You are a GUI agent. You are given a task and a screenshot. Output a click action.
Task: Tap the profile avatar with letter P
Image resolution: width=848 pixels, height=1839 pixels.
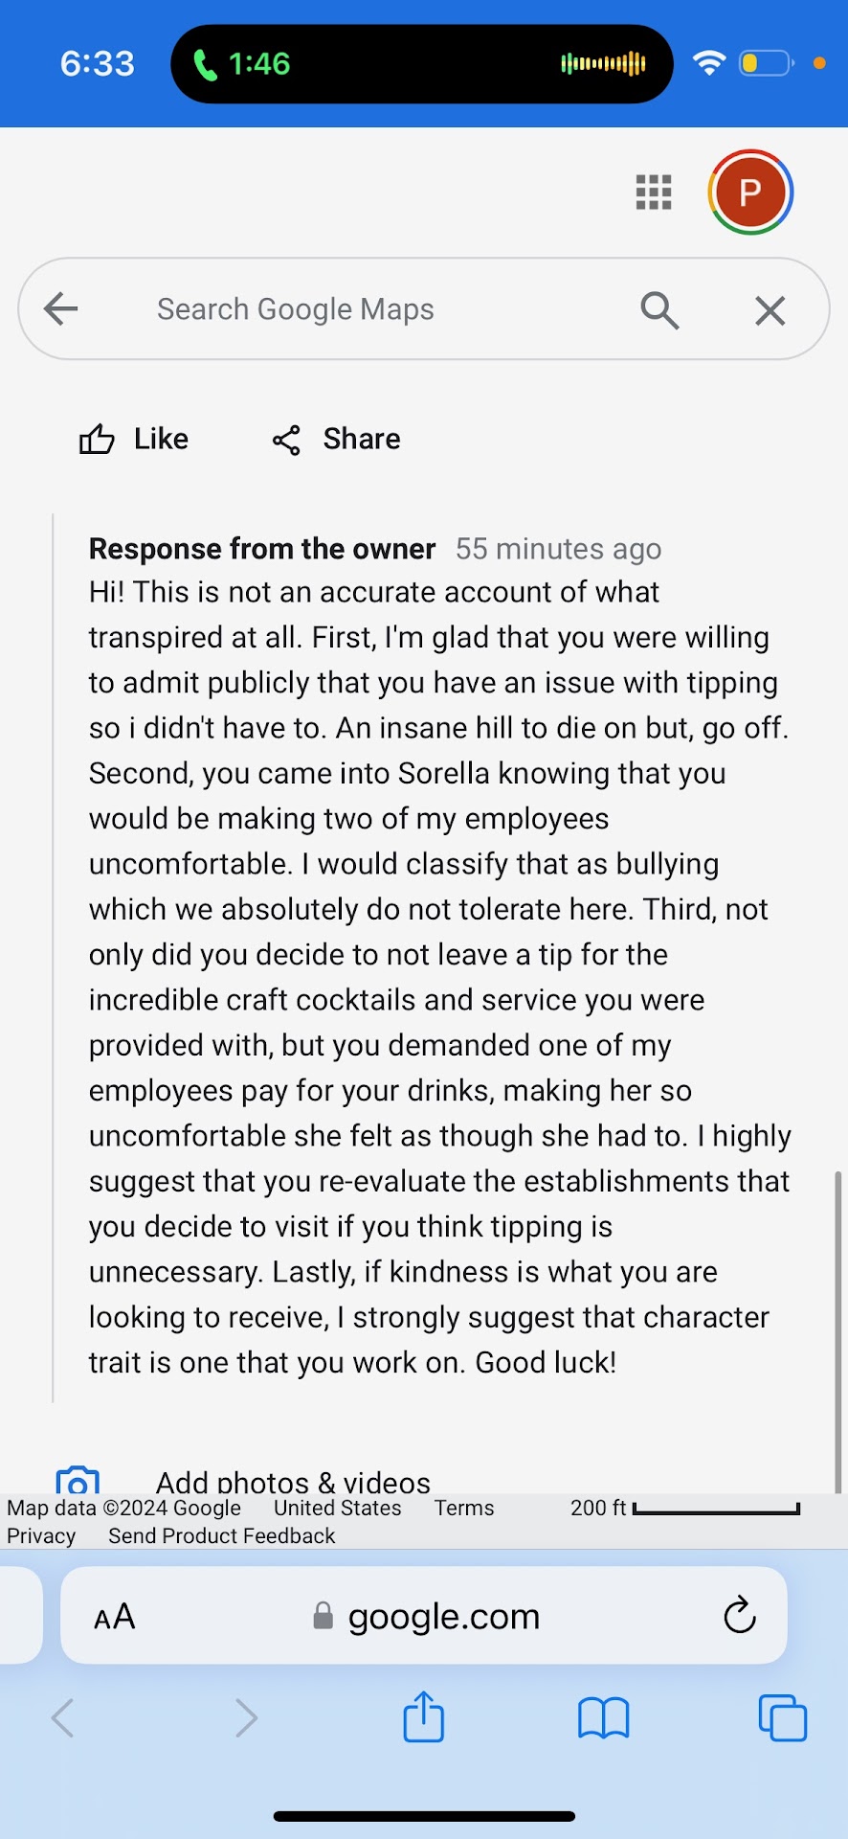(750, 192)
